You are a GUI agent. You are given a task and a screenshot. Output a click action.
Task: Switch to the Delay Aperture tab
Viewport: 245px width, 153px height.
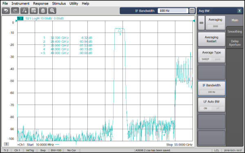point(235,43)
